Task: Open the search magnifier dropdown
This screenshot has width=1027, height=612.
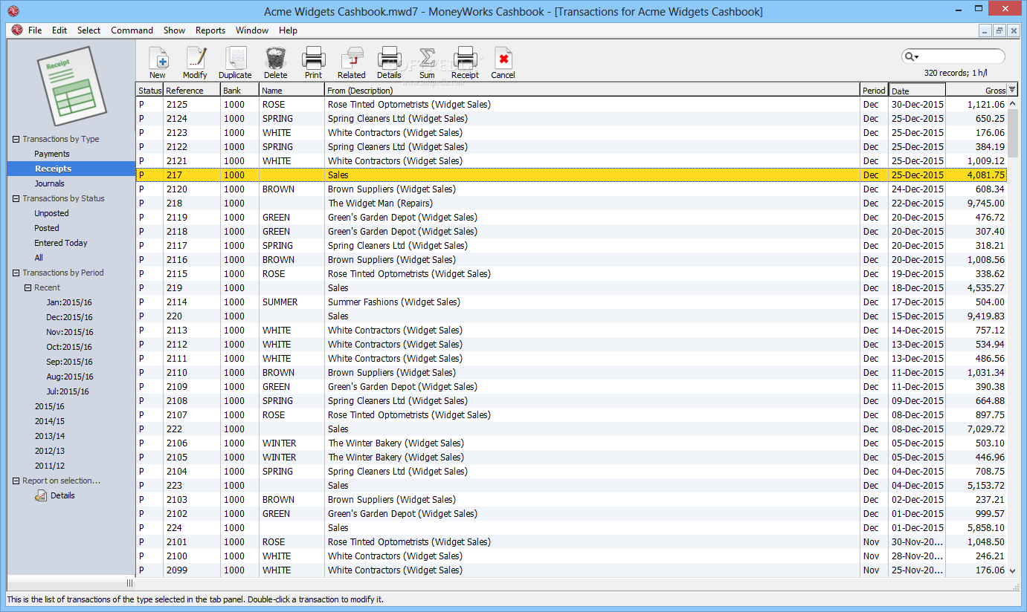Action: [912, 56]
